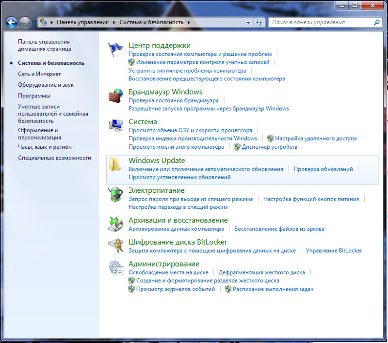This screenshot has height=343, width=388.
Task: Click Просмотр установленных обновлений
Action: (179, 177)
